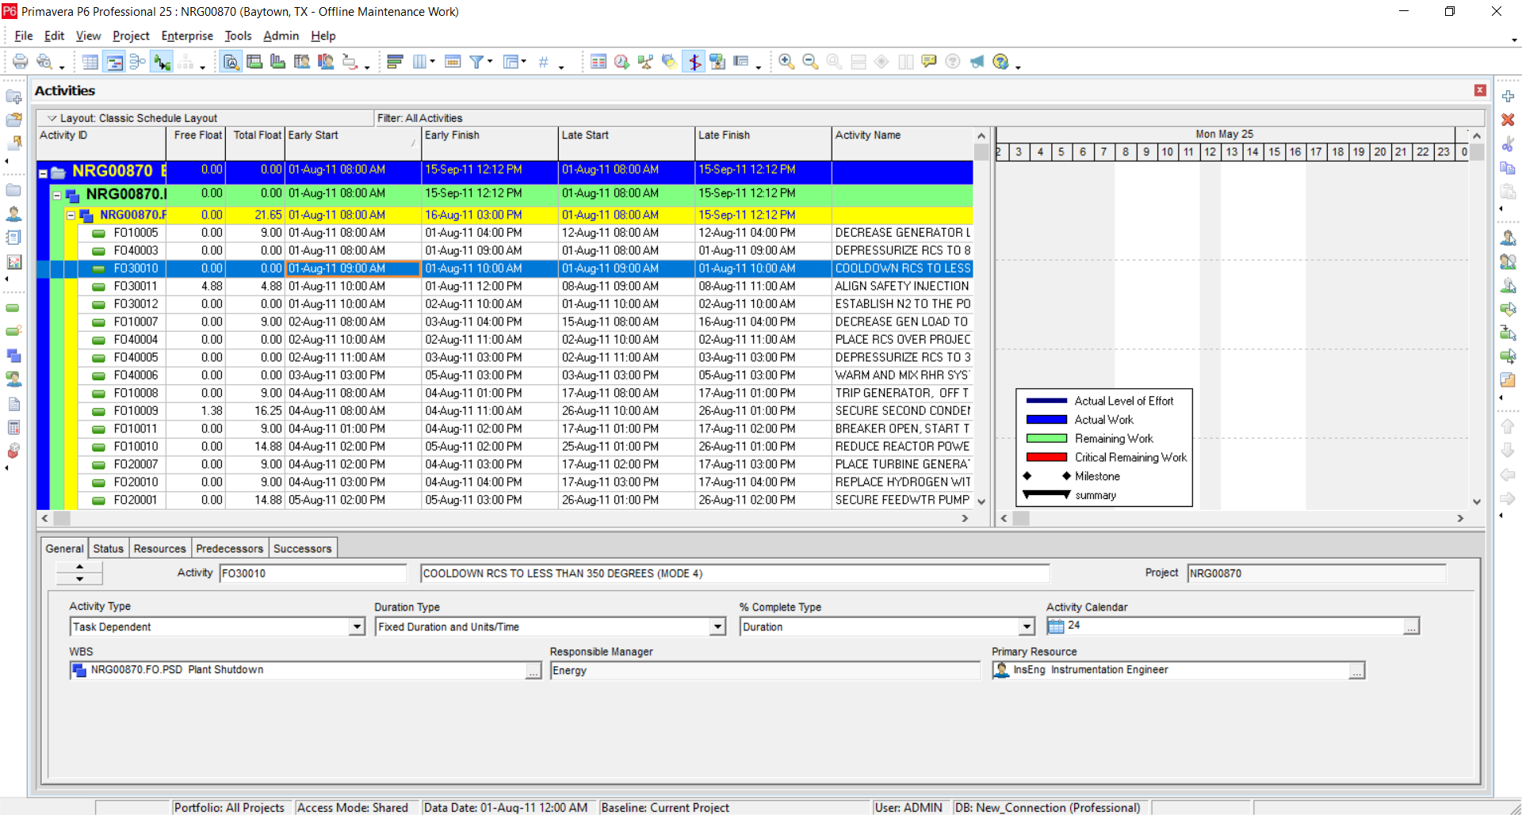Switch to the Activity Network view
Image resolution: width=1522 pixels, height=815 pixels.
[138, 62]
